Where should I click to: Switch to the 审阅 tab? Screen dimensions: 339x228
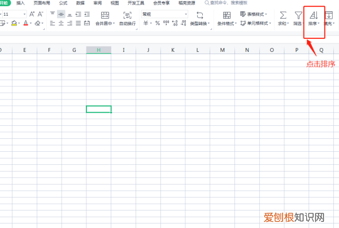pos(98,3)
